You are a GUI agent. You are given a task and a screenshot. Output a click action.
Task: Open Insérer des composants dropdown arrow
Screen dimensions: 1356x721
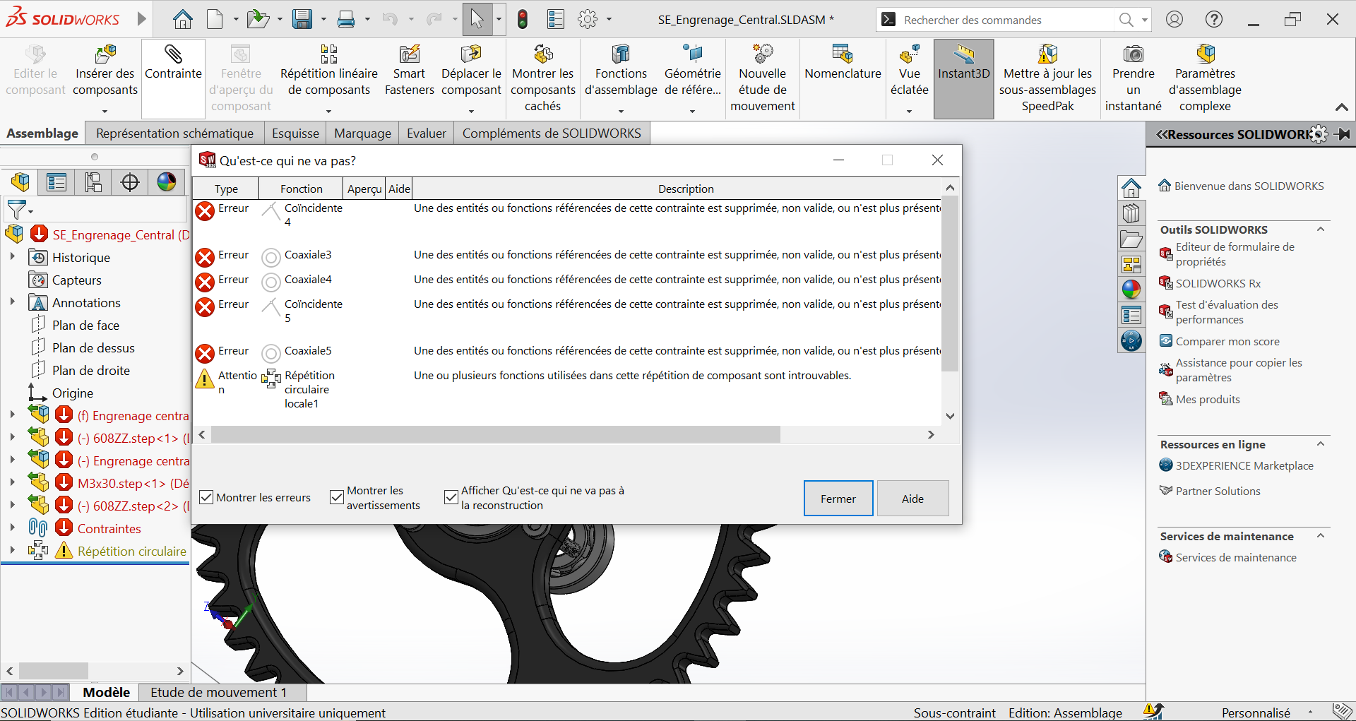105,111
